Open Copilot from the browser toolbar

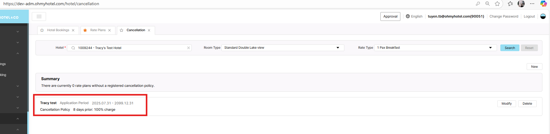543,4
